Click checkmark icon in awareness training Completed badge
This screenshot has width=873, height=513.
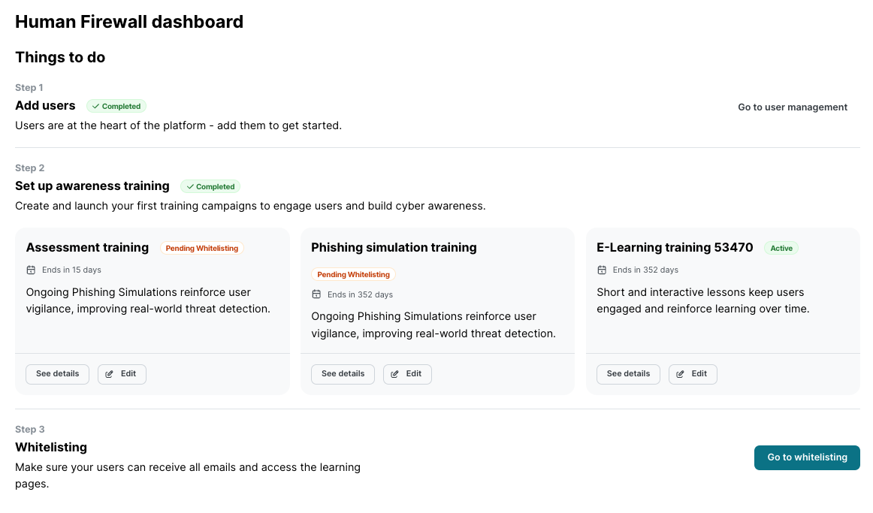pyautogui.click(x=189, y=187)
